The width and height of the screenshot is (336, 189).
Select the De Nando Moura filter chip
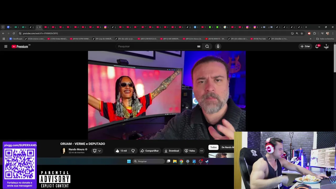(227, 147)
